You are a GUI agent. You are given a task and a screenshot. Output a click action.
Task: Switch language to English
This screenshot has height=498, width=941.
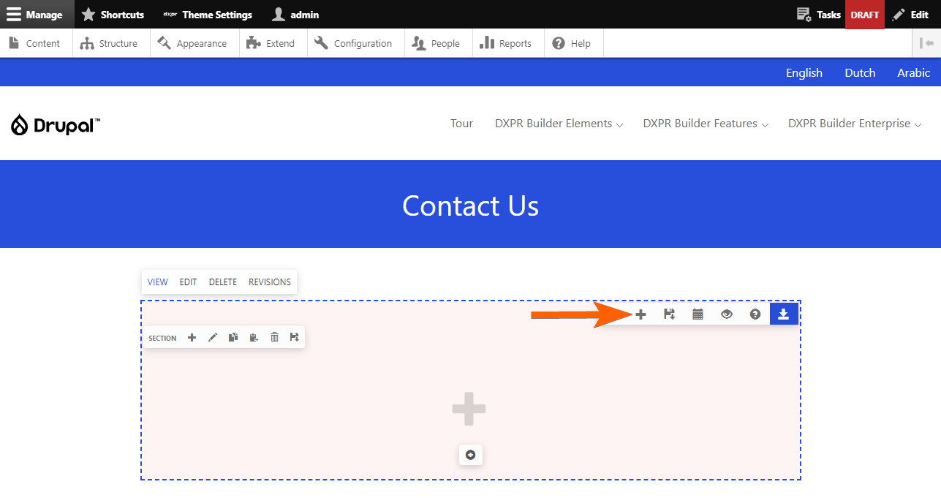(x=804, y=72)
